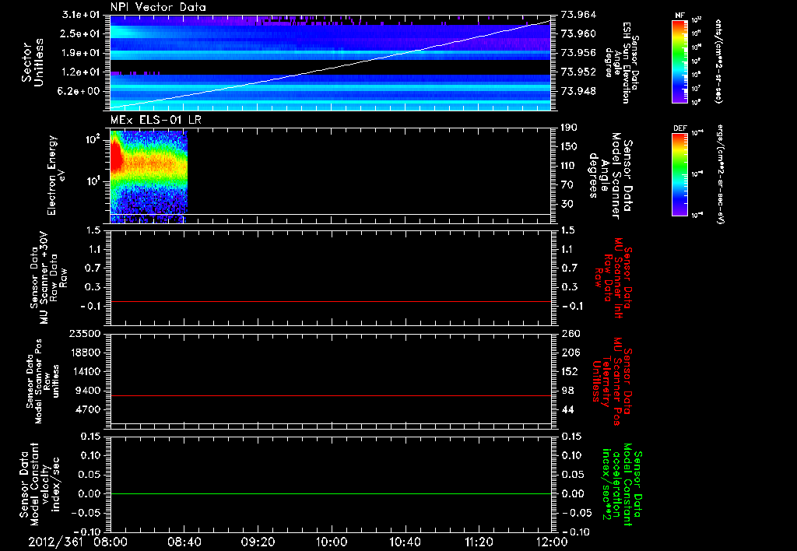Click the 110 scanner angle tick value
The image size is (797, 551).
coord(569,166)
